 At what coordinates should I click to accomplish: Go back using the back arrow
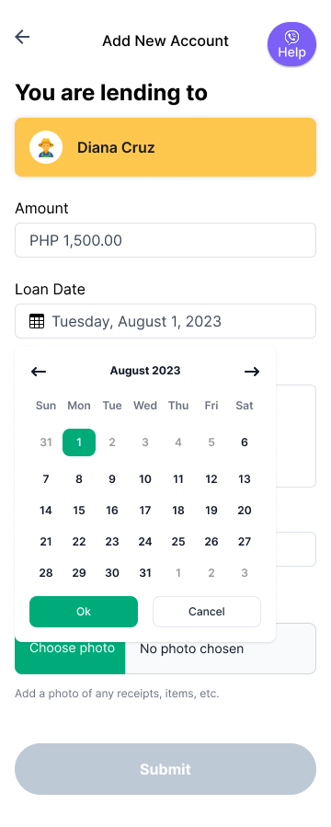(x=22, y=37)
